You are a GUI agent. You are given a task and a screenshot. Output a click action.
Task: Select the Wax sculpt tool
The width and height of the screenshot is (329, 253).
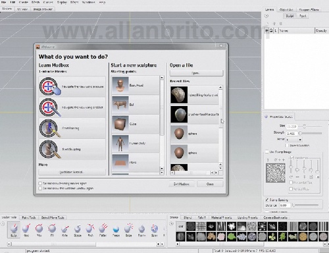coord(39,230)
